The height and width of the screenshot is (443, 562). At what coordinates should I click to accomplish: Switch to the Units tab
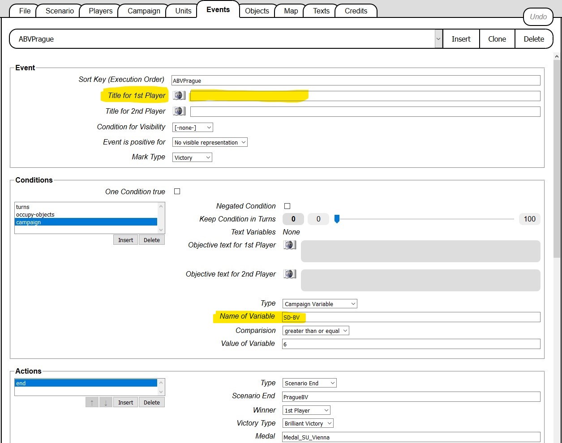click(x=183, y=11)
